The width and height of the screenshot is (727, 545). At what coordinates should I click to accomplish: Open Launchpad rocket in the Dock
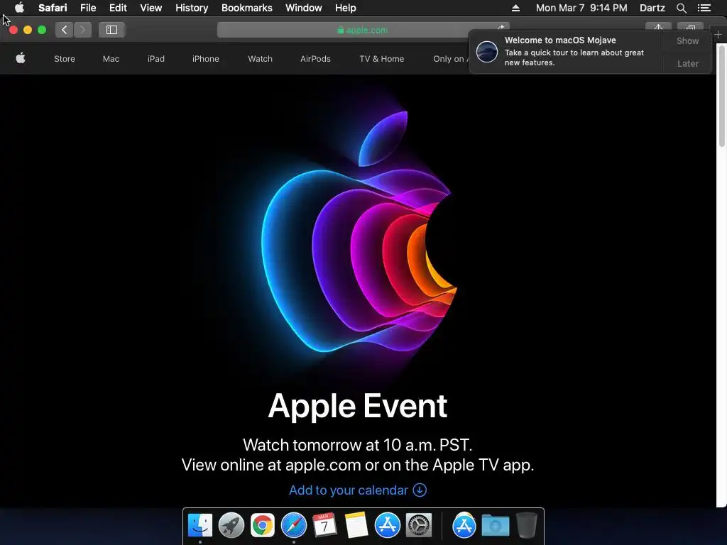coord(231,525)
